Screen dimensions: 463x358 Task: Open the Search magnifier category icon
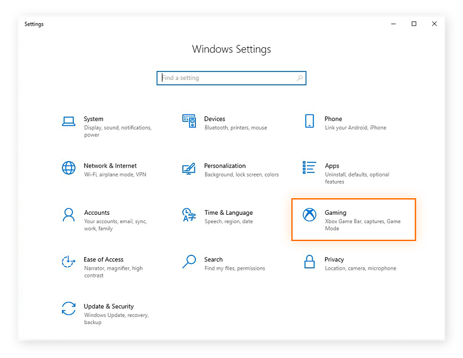[x=189, y=261]
